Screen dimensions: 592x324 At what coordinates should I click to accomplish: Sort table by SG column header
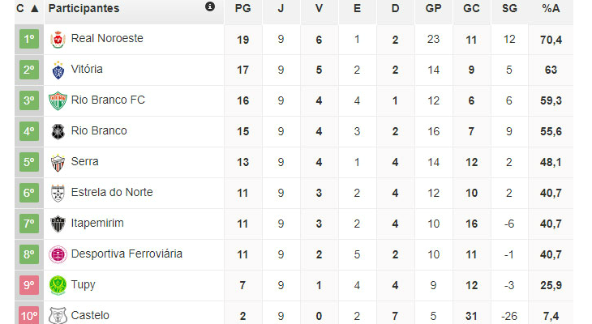(509, 8)
